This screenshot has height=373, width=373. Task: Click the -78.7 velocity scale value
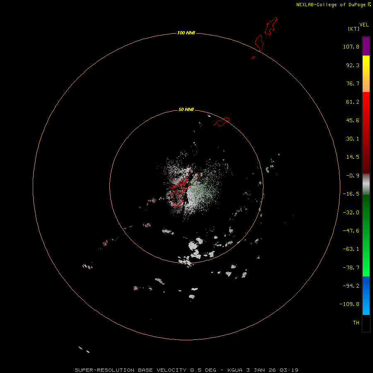351,268
